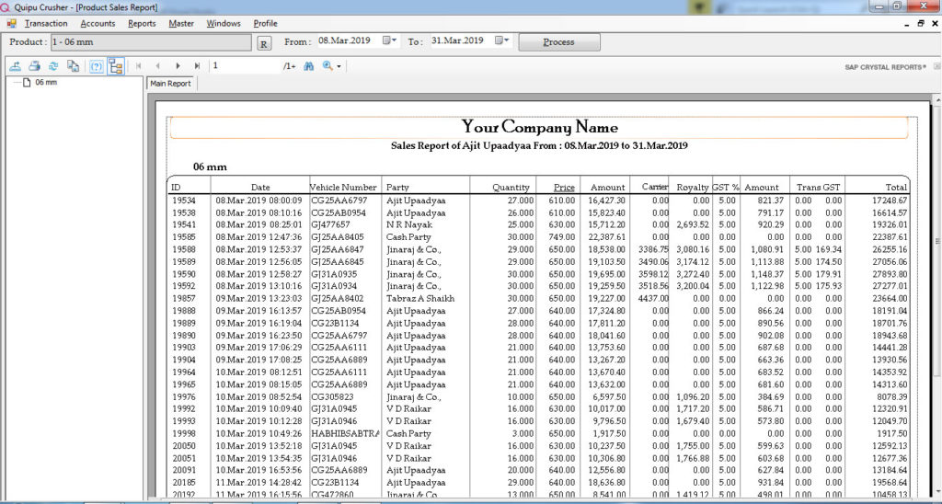Select the Main Report tab
Screen dimensions: 942x504
pyautogui.click(x=170, y=84)
